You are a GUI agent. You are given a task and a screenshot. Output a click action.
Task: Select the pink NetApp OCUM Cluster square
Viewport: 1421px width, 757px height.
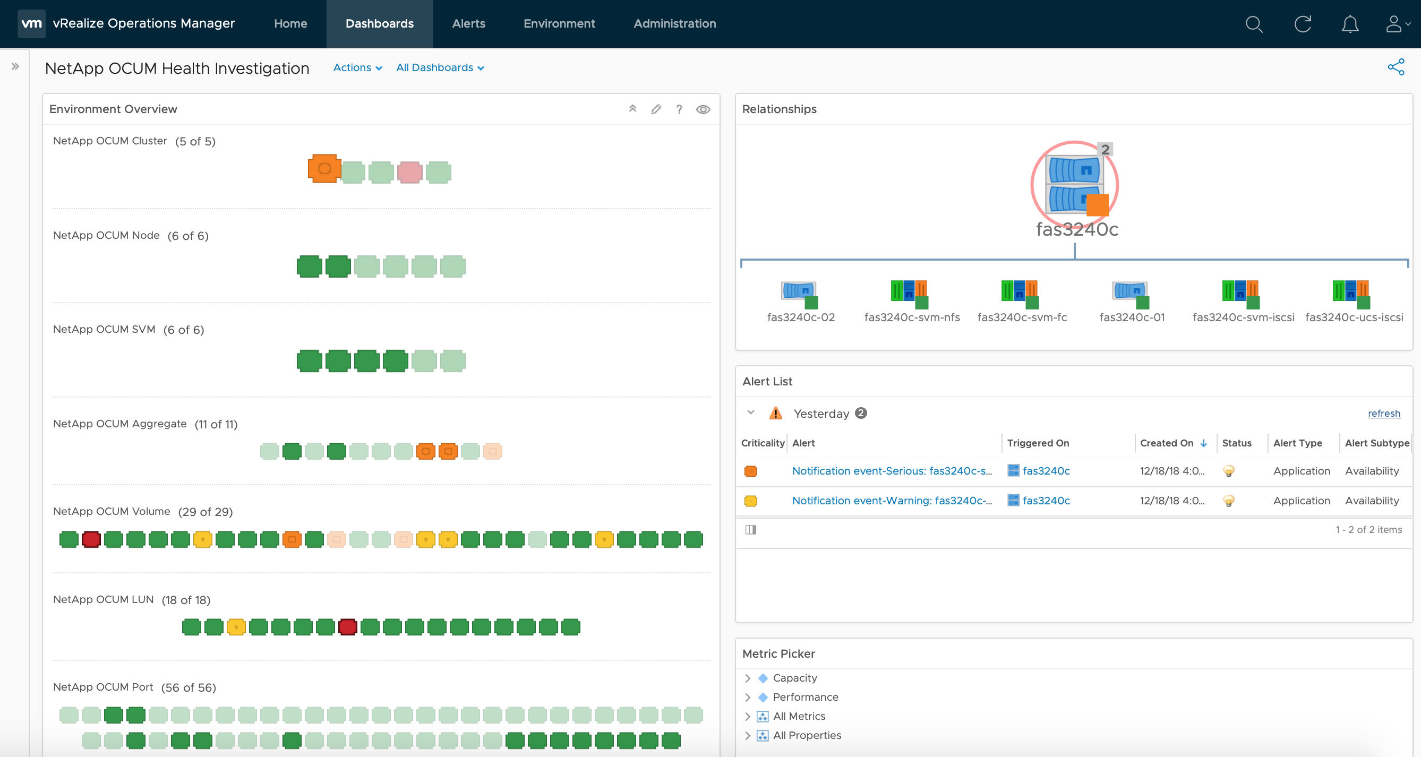click(409, 172)
